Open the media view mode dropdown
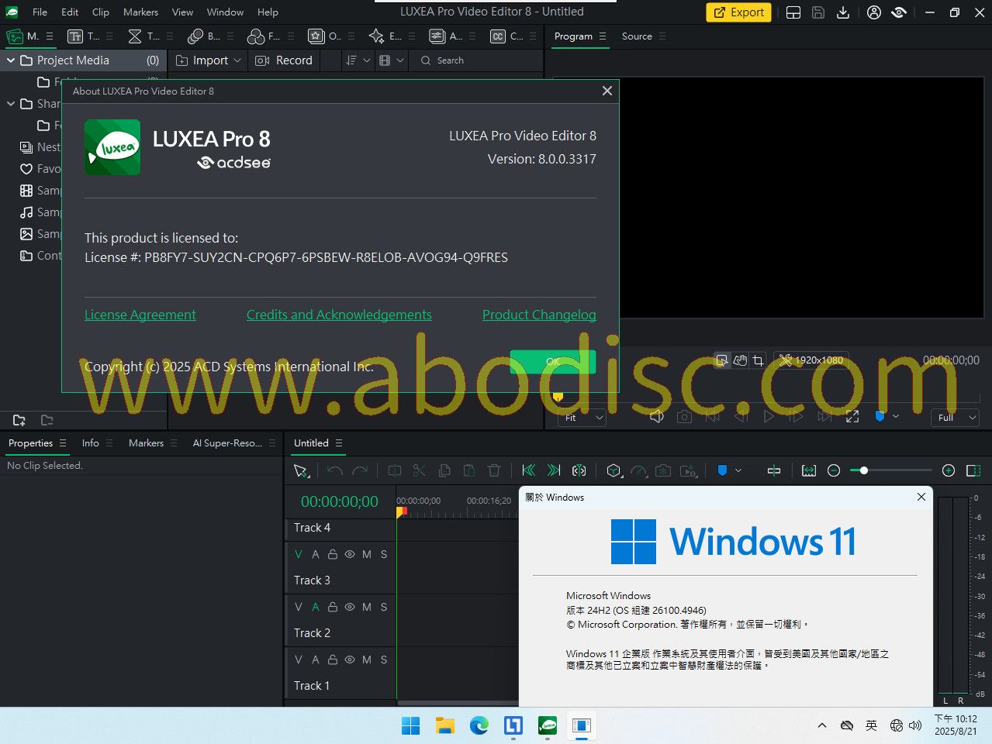Image resolution: width=992 pixels, height=744 pixels. 391,60
